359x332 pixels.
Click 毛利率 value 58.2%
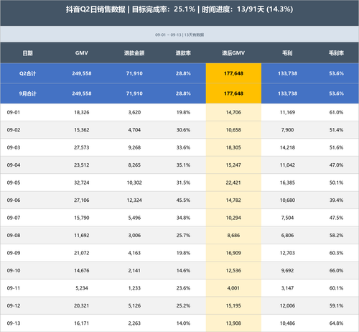coord(336,236)
